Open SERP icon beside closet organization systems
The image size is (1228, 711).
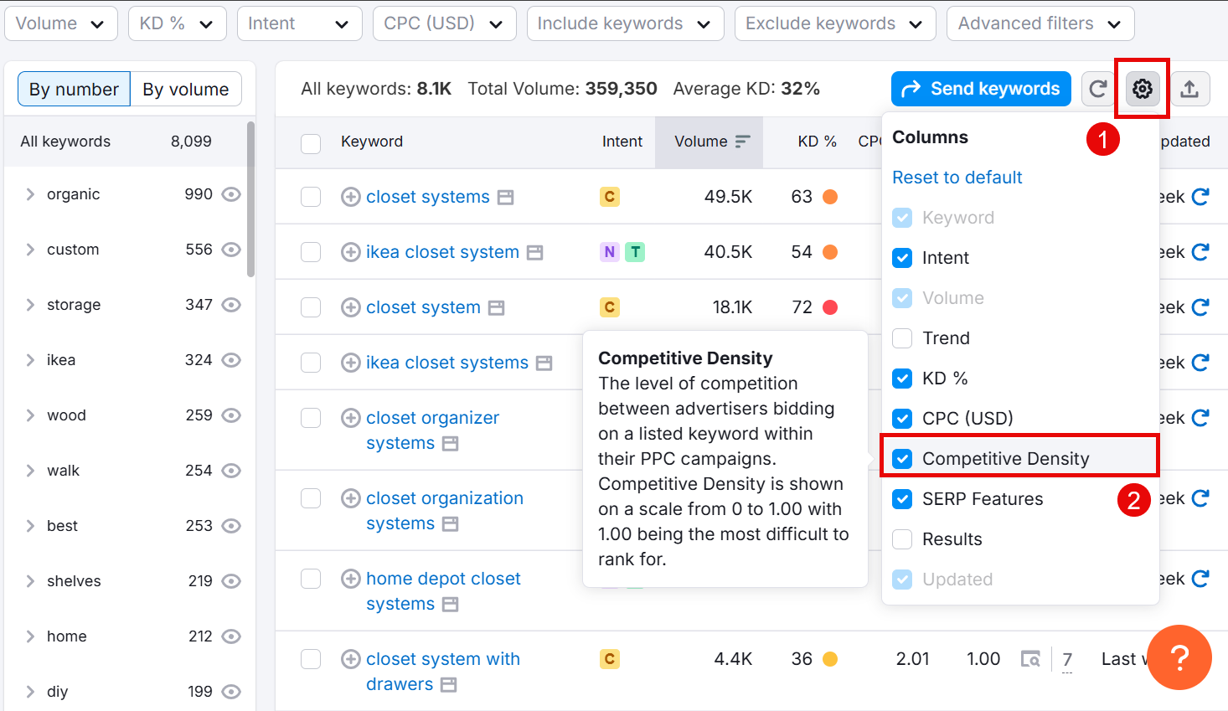451,524
